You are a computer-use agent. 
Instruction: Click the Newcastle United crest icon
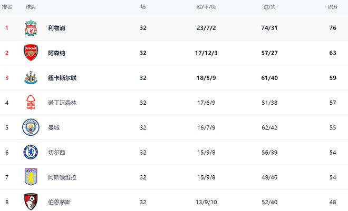pyautogui.click(x=31, y=78)
